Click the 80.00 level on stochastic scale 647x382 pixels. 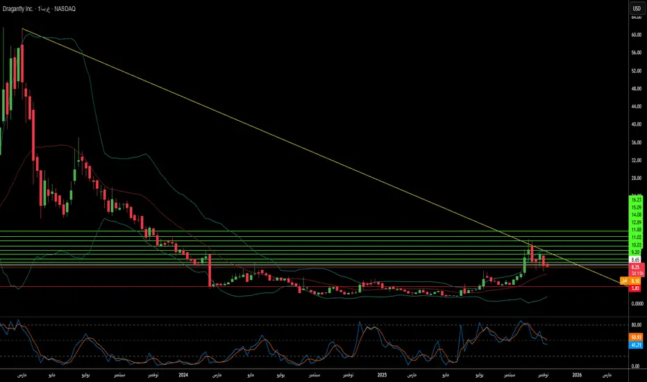tap(635, 324)
